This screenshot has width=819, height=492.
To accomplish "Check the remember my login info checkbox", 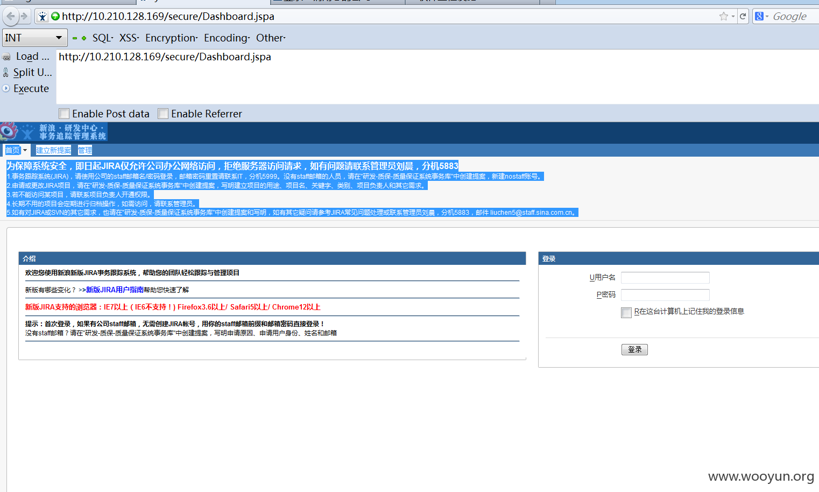I will (626, 312).
